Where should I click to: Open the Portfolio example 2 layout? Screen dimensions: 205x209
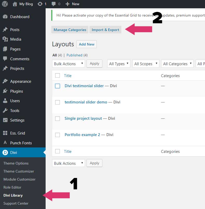tap(82, 135)
